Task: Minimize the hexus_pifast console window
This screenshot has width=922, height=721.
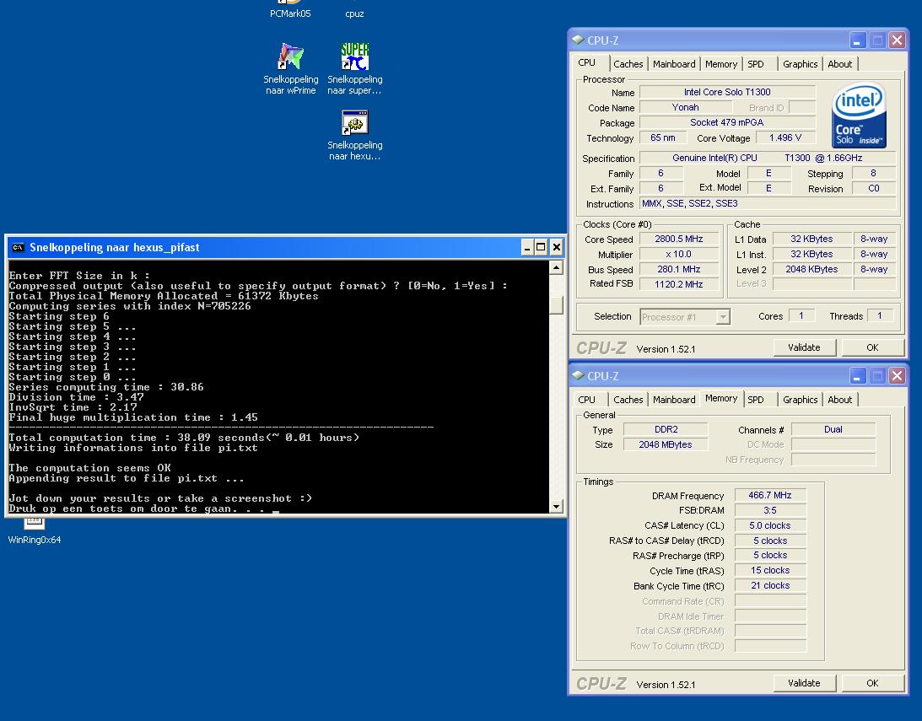Action: [x=527, y=247]
